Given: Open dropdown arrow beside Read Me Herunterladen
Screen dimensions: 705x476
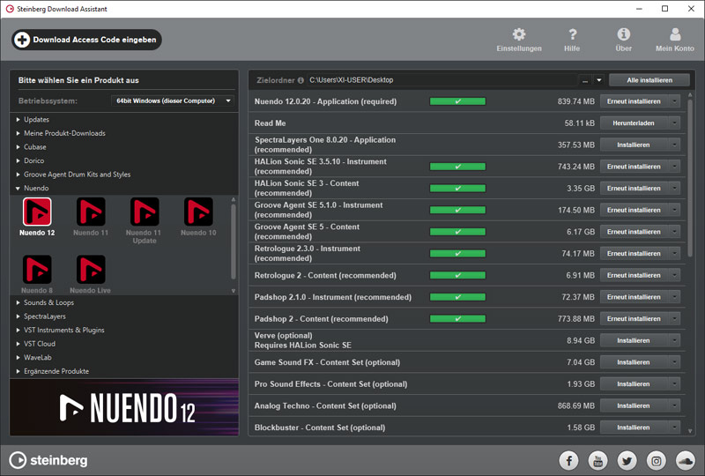Looking at the screenshot, I should coord(674,123).
